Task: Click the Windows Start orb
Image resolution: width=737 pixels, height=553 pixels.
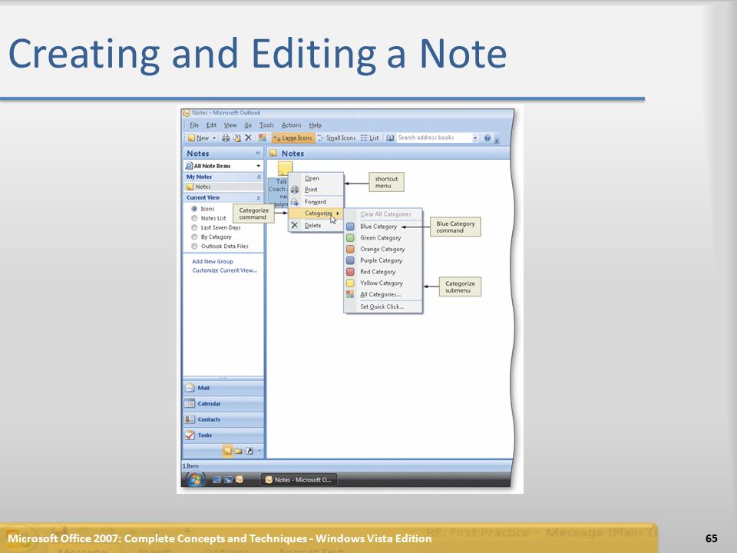Action: tap(195, 479)
